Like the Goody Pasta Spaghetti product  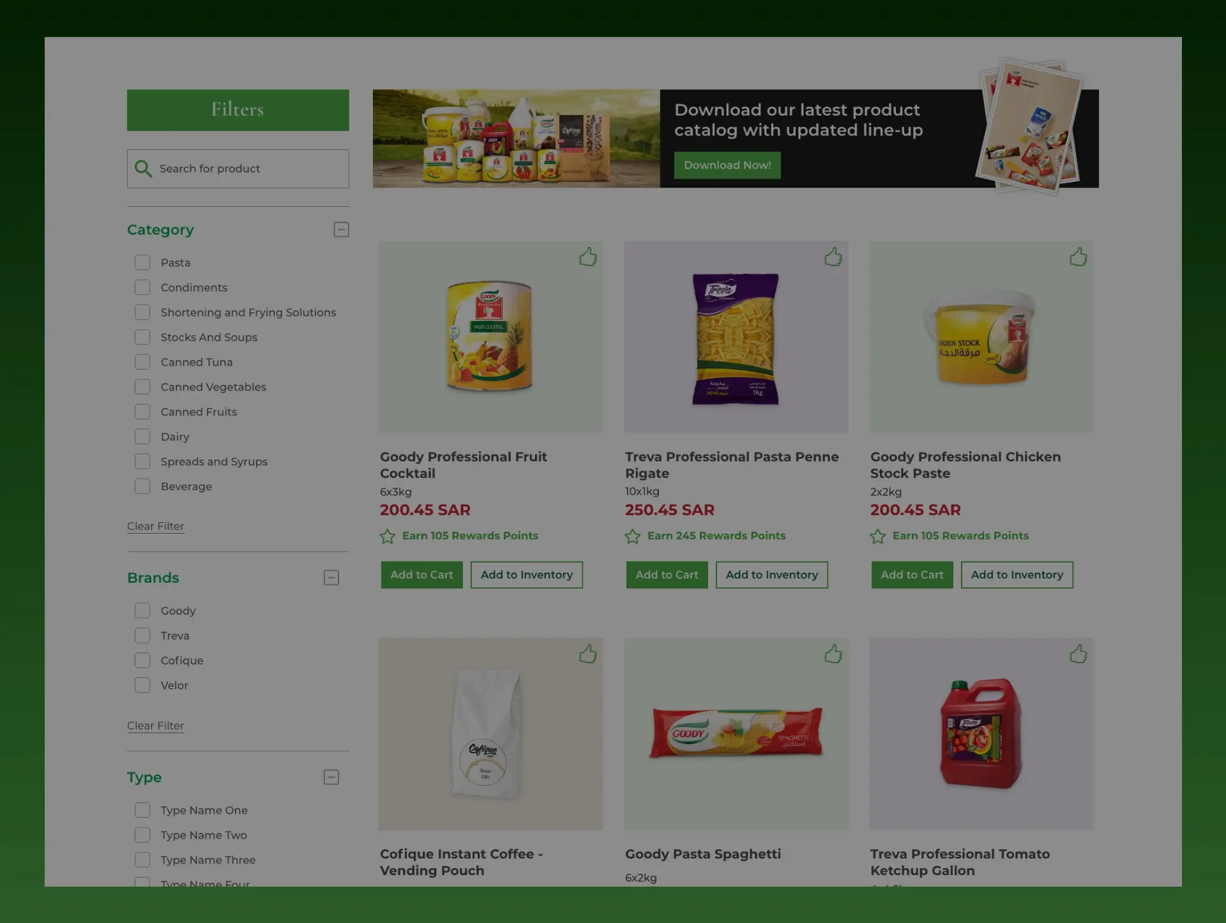click(x=833, y=654)
